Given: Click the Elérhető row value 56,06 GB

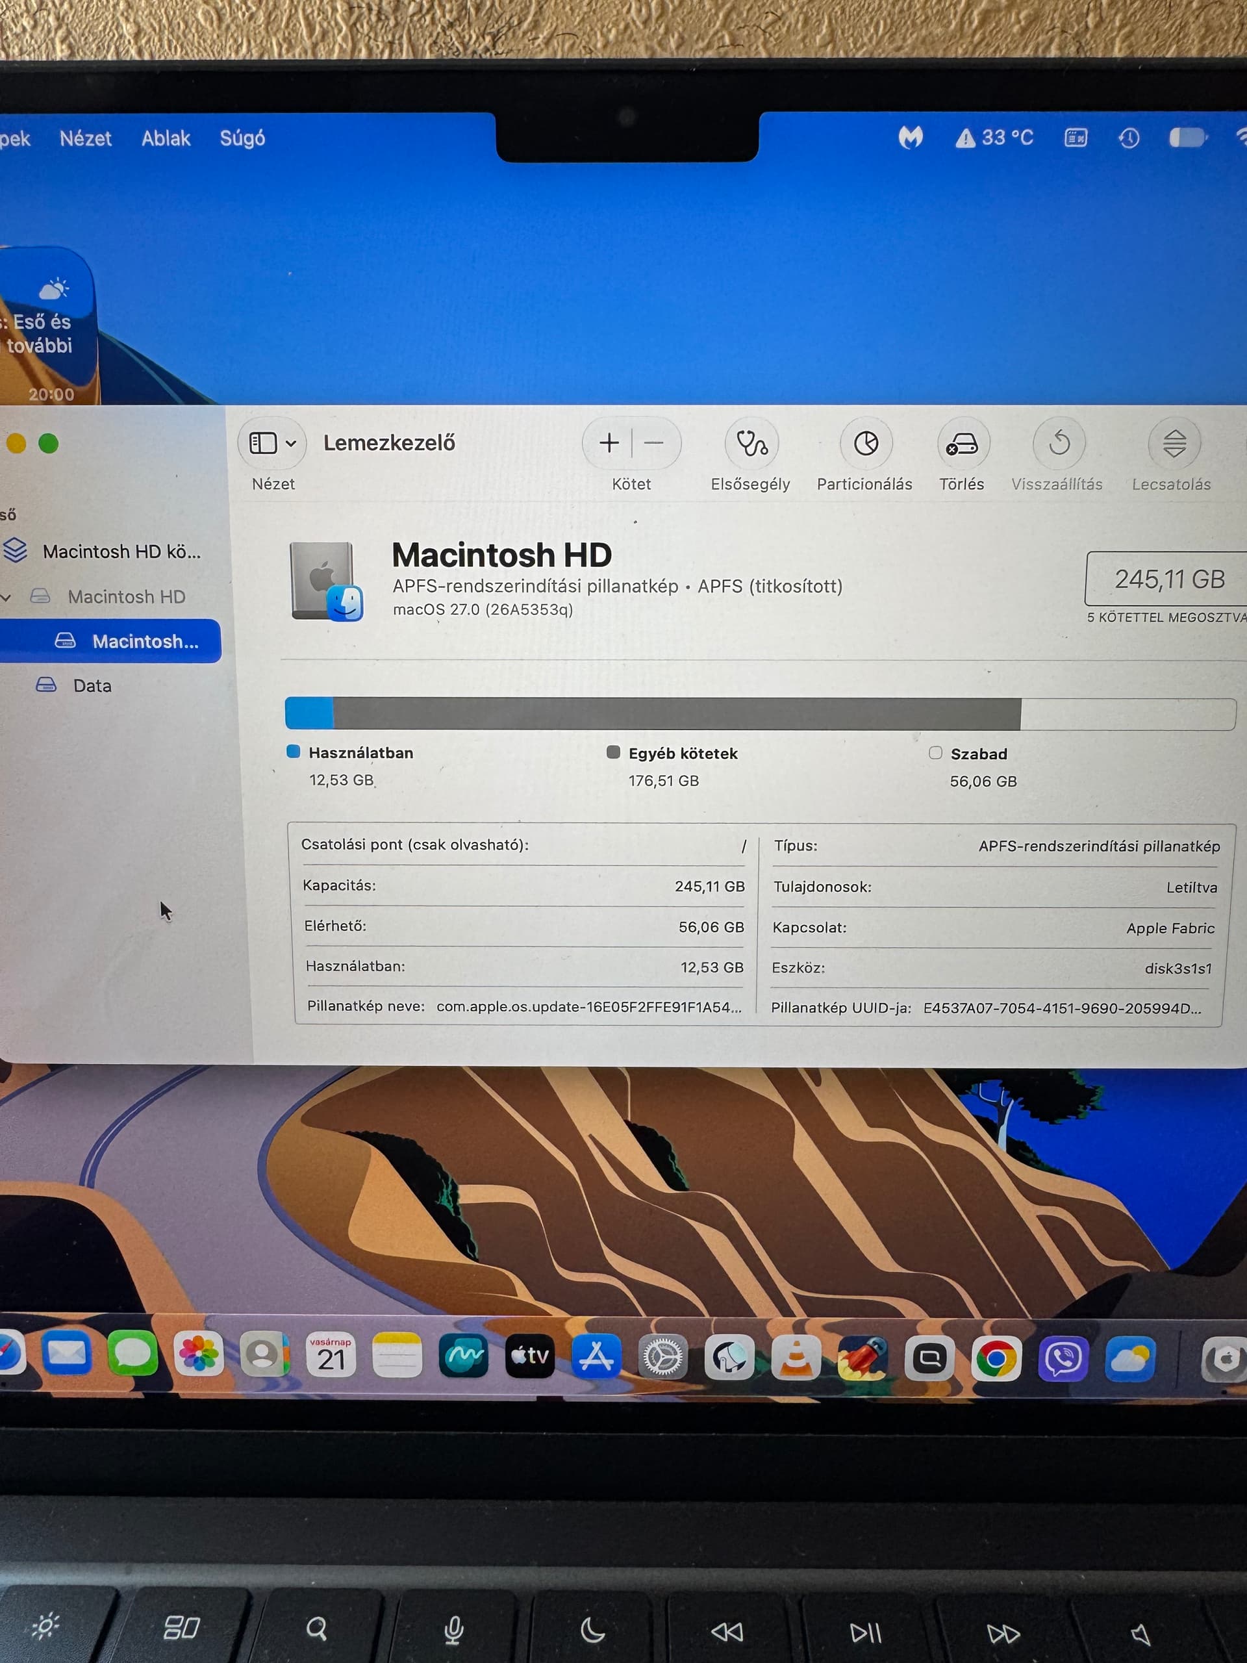Looking at the screenshot, I should click(711, 927).
